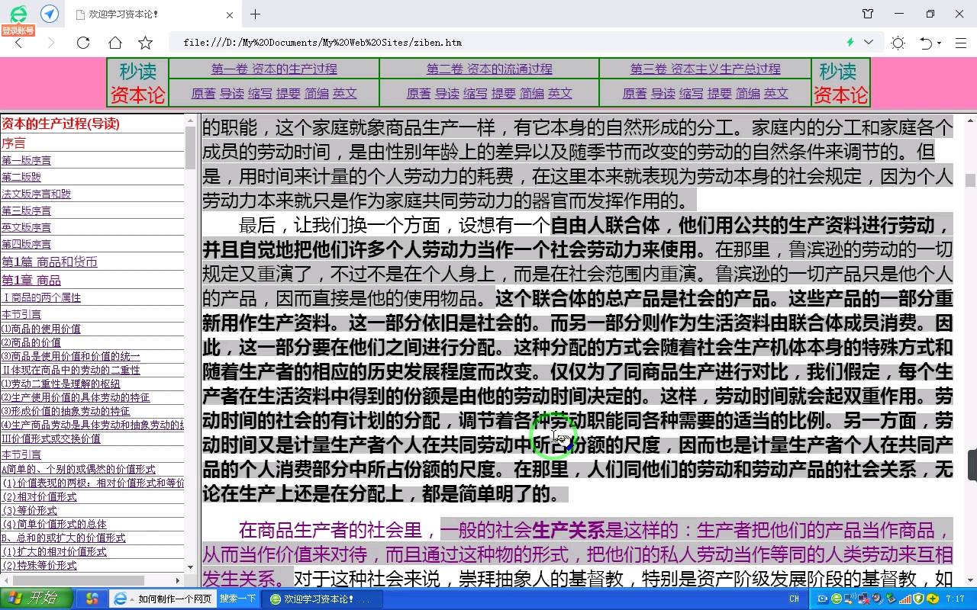Open Ⅰ商品的两个属性 sidebar link
Screen dimensions: 977x610
pos(41,297)
